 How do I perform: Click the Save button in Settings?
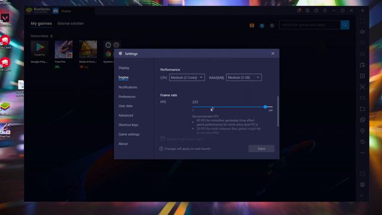pos(261,149)
